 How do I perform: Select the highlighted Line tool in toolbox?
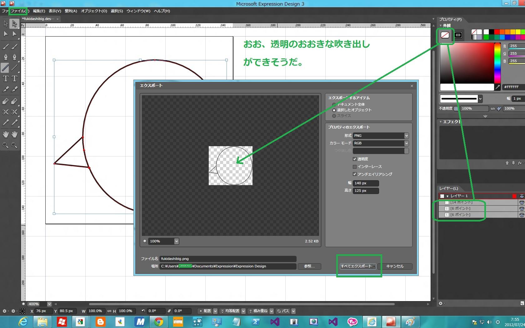click(x=5, y=68)
